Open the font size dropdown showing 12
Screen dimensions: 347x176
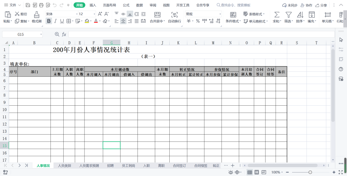94,14
